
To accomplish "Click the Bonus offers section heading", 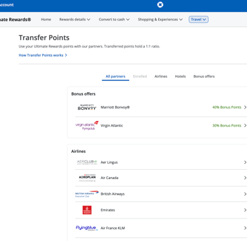I will (83, 94).
